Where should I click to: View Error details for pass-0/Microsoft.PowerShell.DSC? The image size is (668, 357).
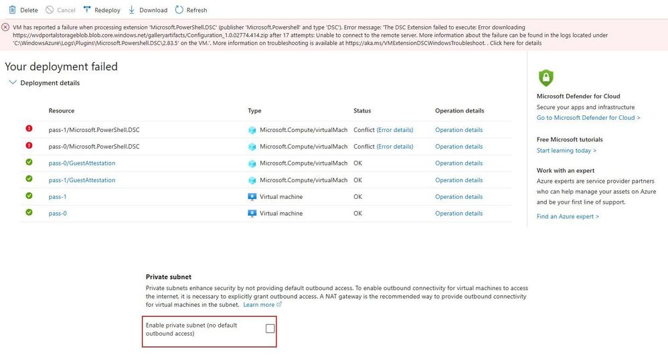395,146
